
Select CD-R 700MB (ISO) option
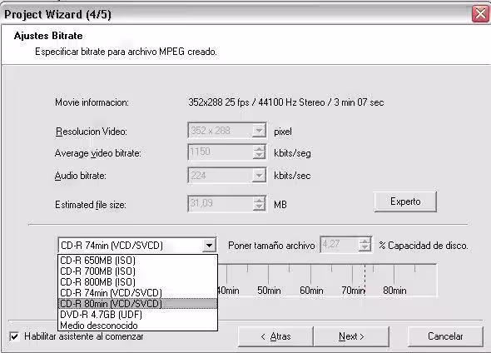(x=138, y=271)
